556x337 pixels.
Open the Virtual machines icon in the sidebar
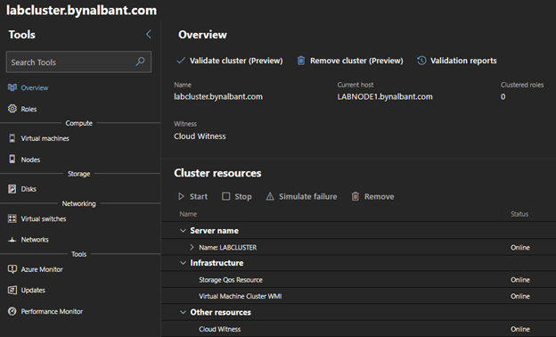12,138
